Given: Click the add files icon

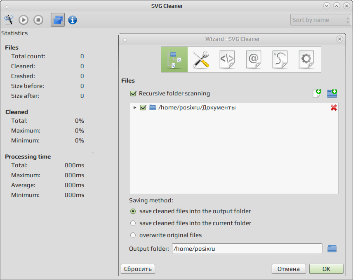Looking at the screenshot, I should click(x=317, y=93).
